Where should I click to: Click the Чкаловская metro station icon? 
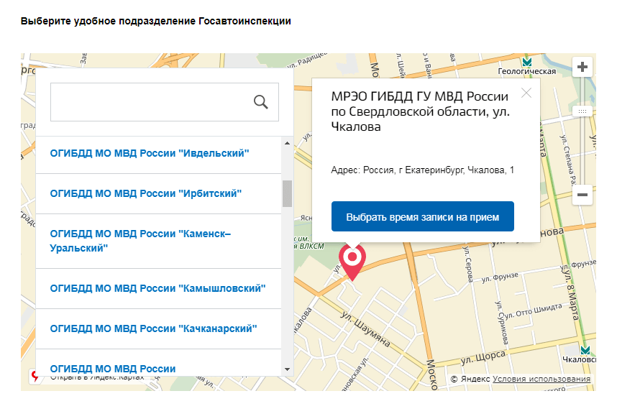tap(586, 350)
